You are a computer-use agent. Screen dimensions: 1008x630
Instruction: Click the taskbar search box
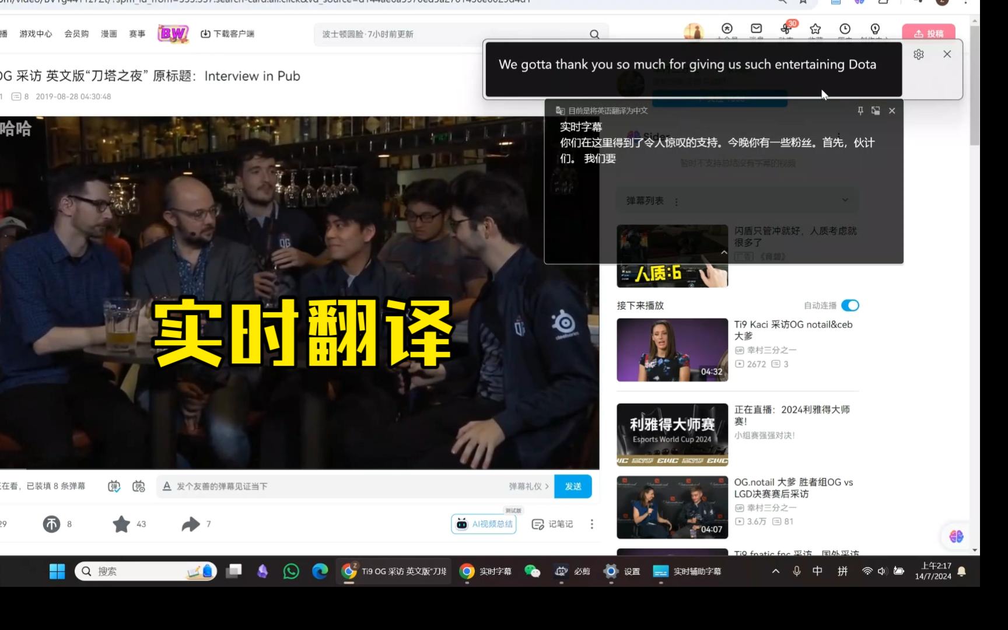pyautogui.click(x=146, y=571)
